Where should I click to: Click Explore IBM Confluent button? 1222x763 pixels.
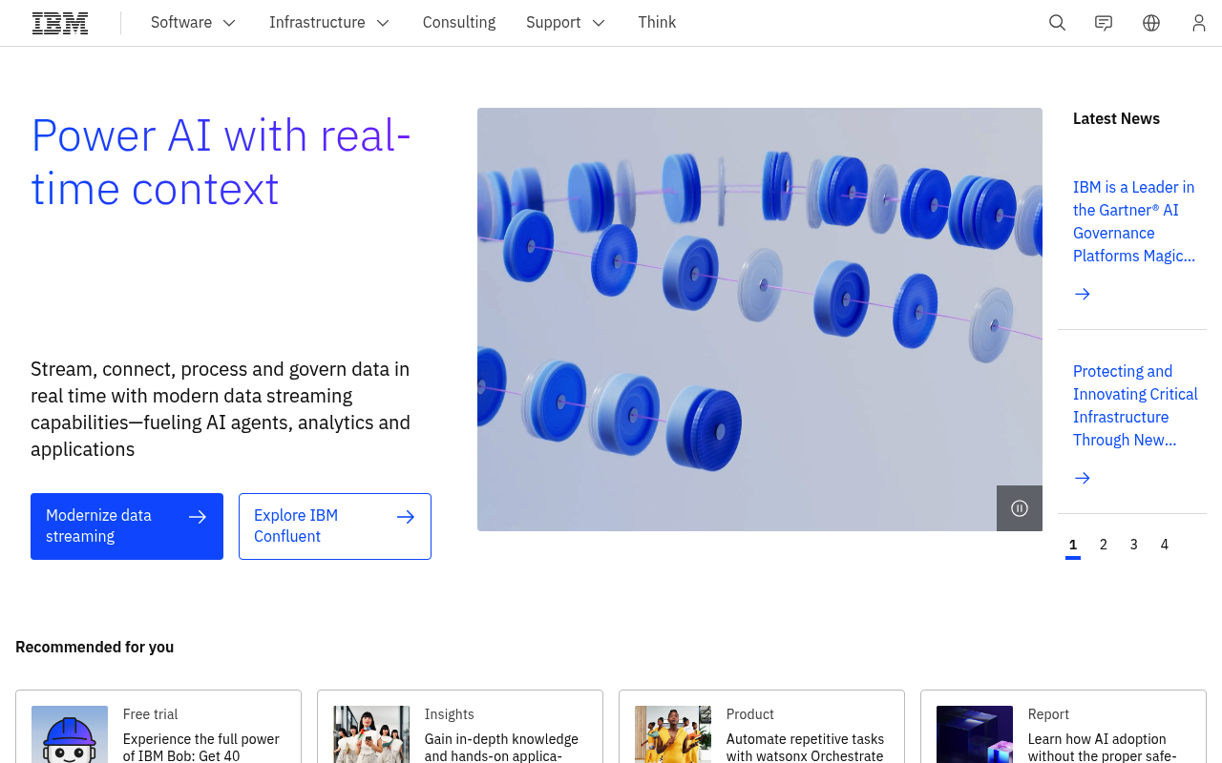(335, 526)
